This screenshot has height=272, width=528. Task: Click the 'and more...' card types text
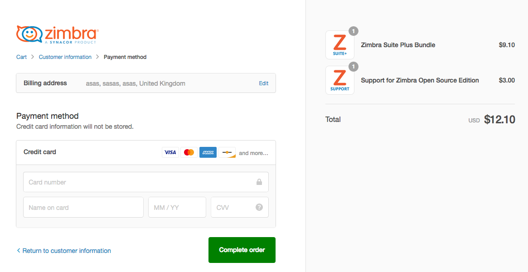(x=253, y=153)
